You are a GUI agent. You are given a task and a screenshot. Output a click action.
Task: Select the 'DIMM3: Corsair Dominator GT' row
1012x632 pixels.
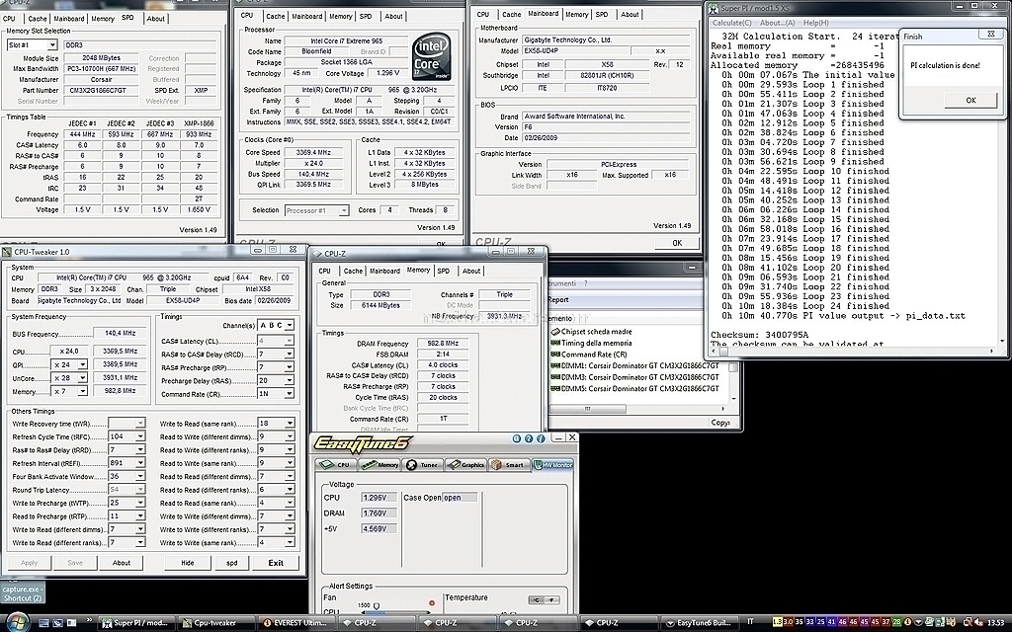[635, 376]
